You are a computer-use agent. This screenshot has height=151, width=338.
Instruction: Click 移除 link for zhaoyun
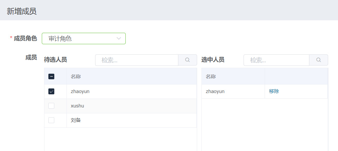click(274, 91)
